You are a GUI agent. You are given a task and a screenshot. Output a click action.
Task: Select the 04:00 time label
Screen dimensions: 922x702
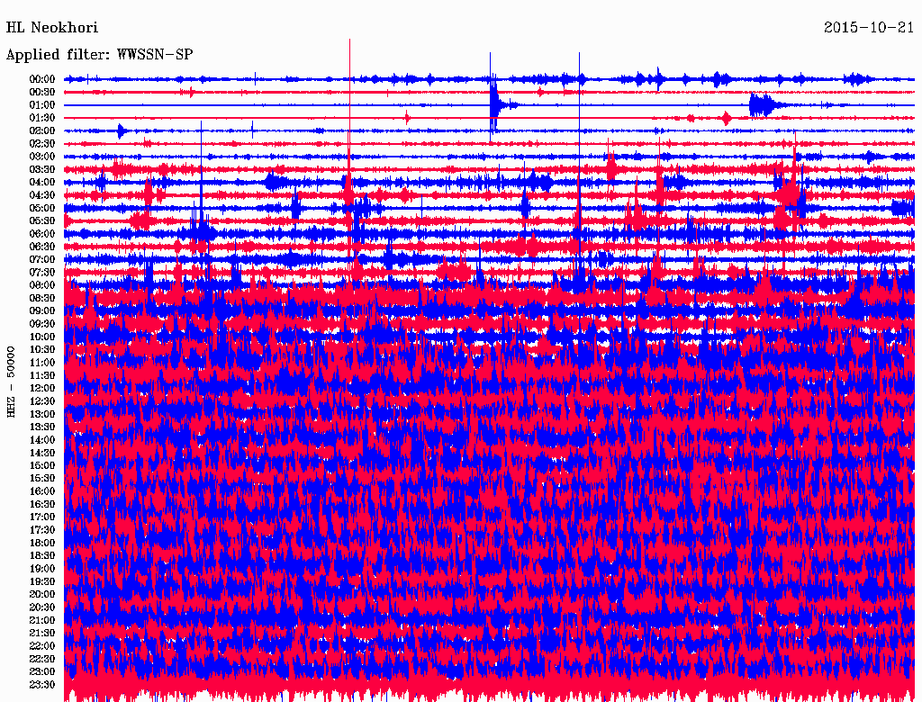42,183
